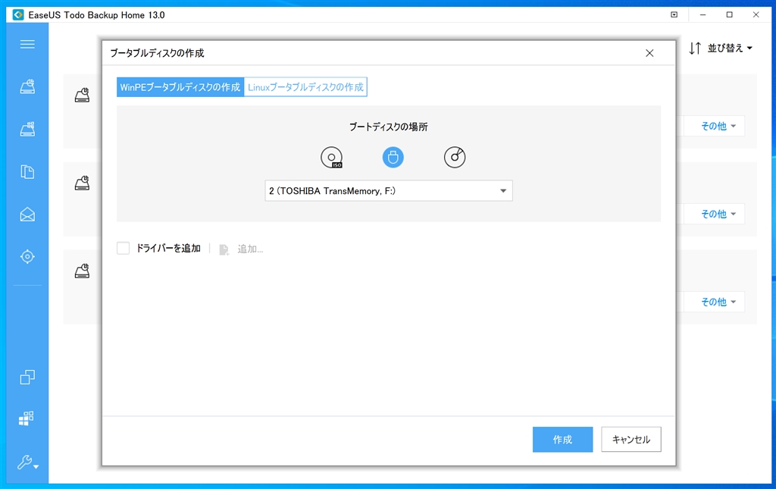
Task: Open Mail Backup envelope icon
Action: coord(27,215)
